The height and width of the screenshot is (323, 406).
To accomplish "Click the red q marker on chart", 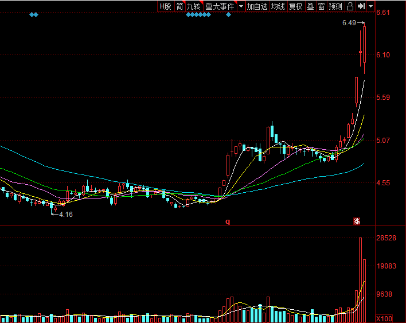I will click(228, 221).
